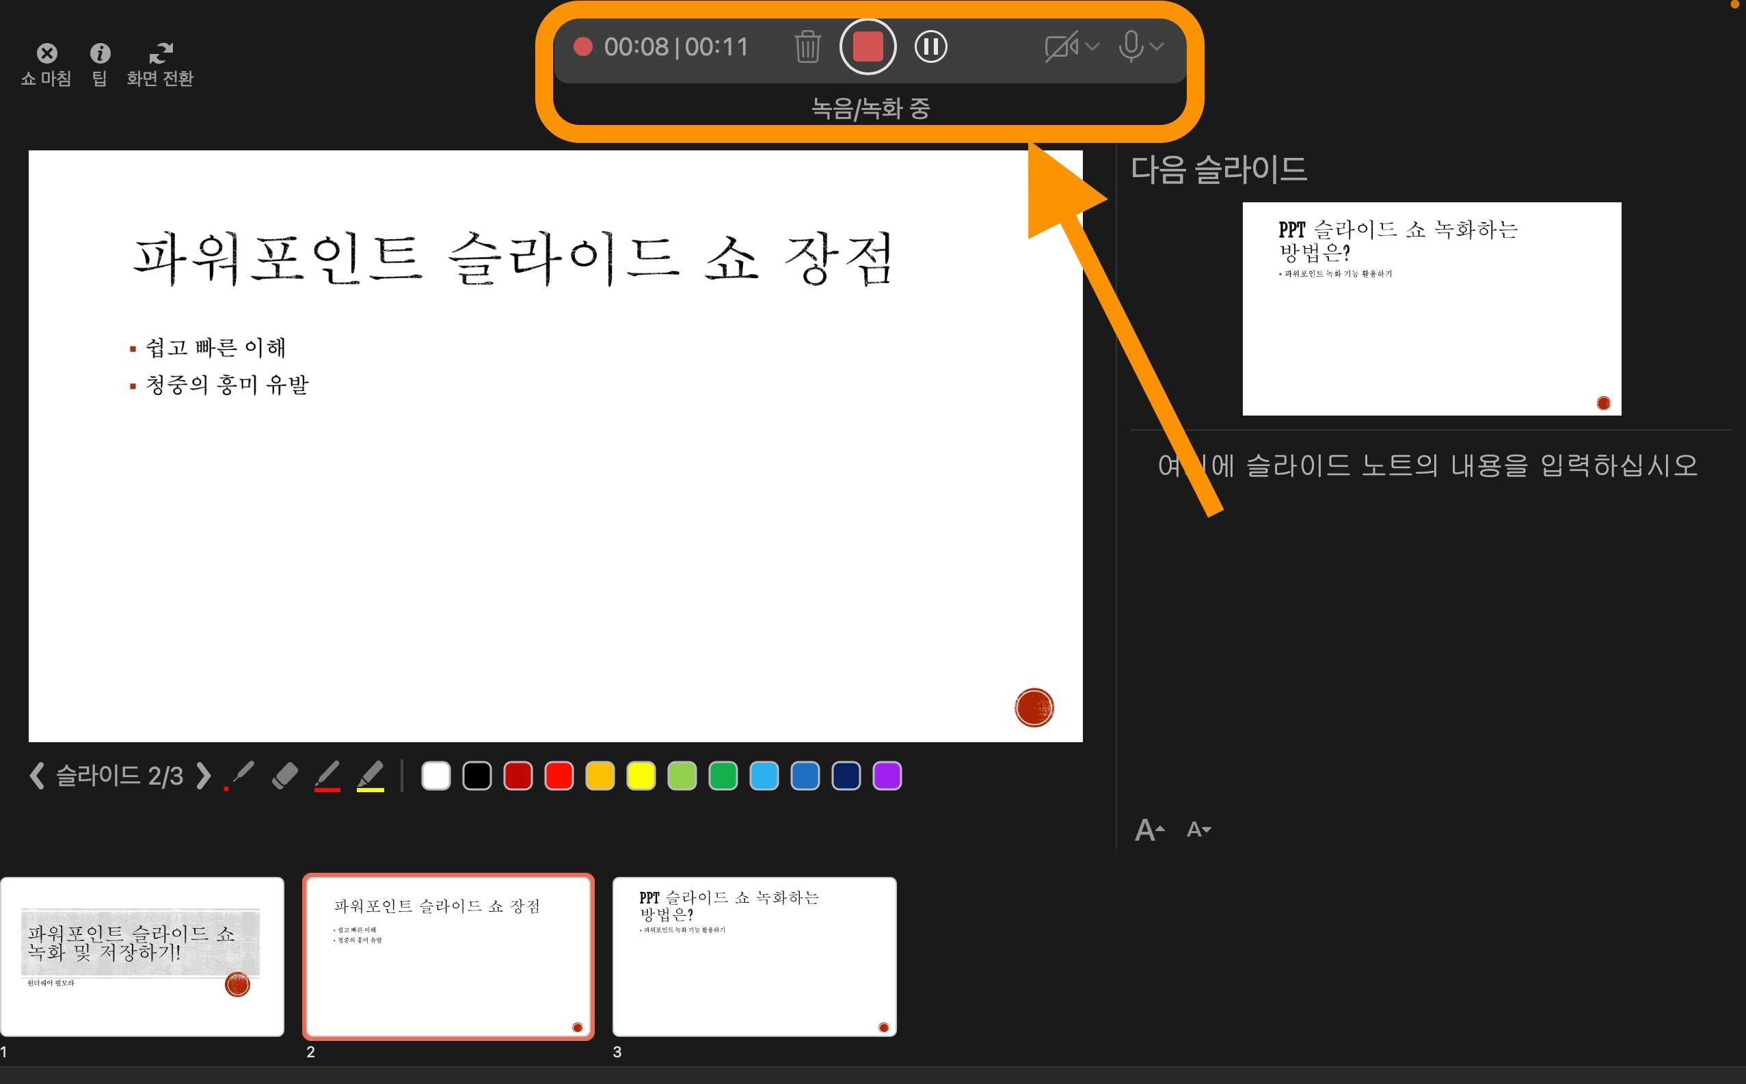Open the Tips (팁) info icon
Screen dimensions: 1746x1084
click(100, 53)
